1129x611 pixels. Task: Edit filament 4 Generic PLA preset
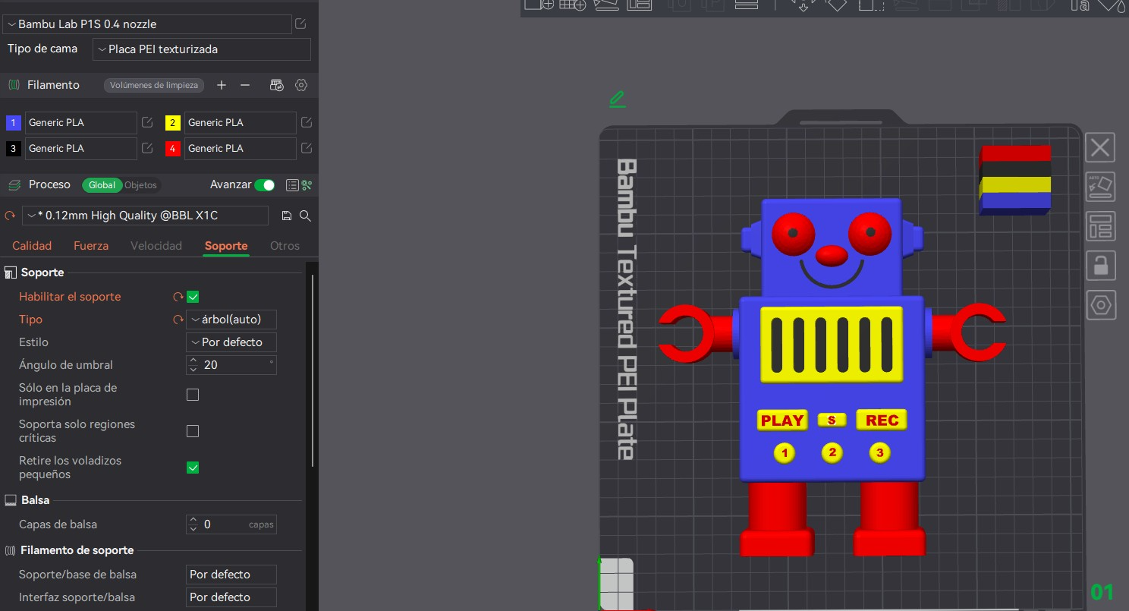click(307, 148)
